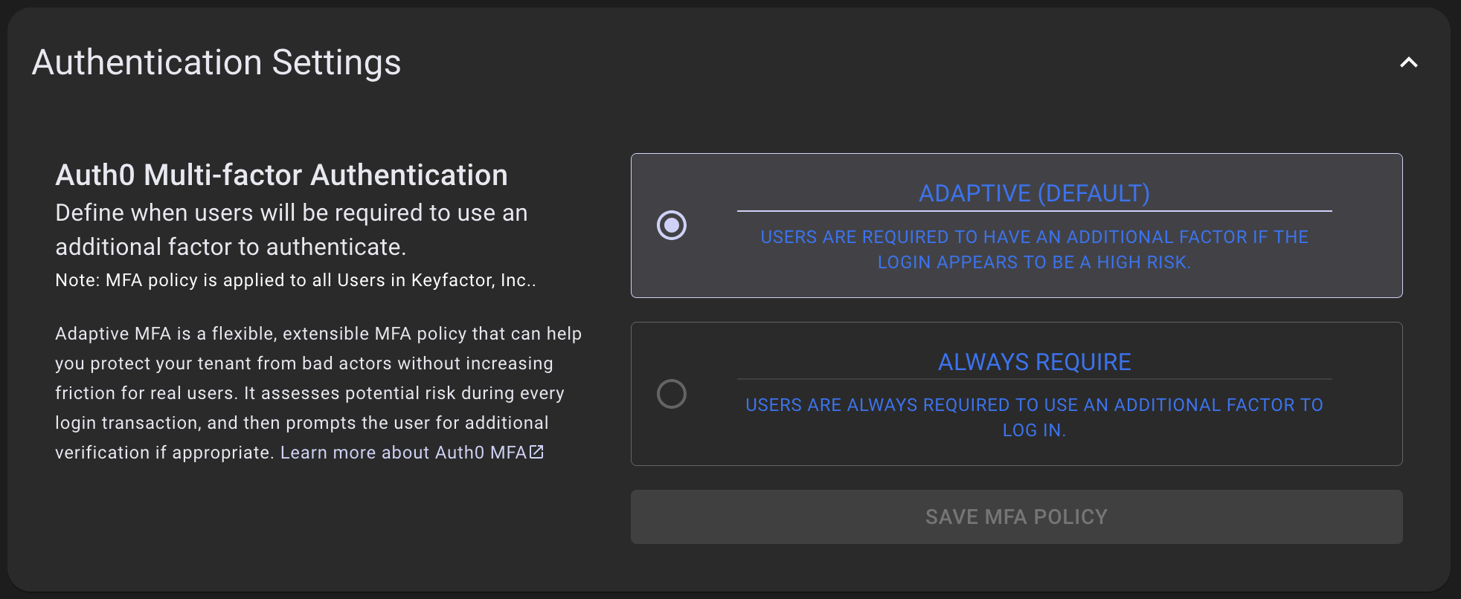
Task: Click the Authentication Settings panel title
Action: pyautogui.click(x=216, y=62)
